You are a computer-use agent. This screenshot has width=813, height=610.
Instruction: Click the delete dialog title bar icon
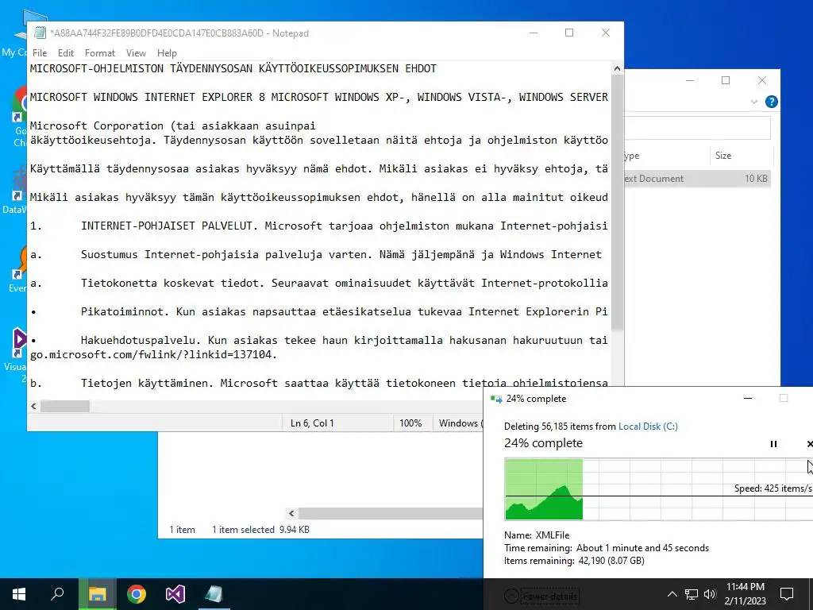tap(496, 399)
